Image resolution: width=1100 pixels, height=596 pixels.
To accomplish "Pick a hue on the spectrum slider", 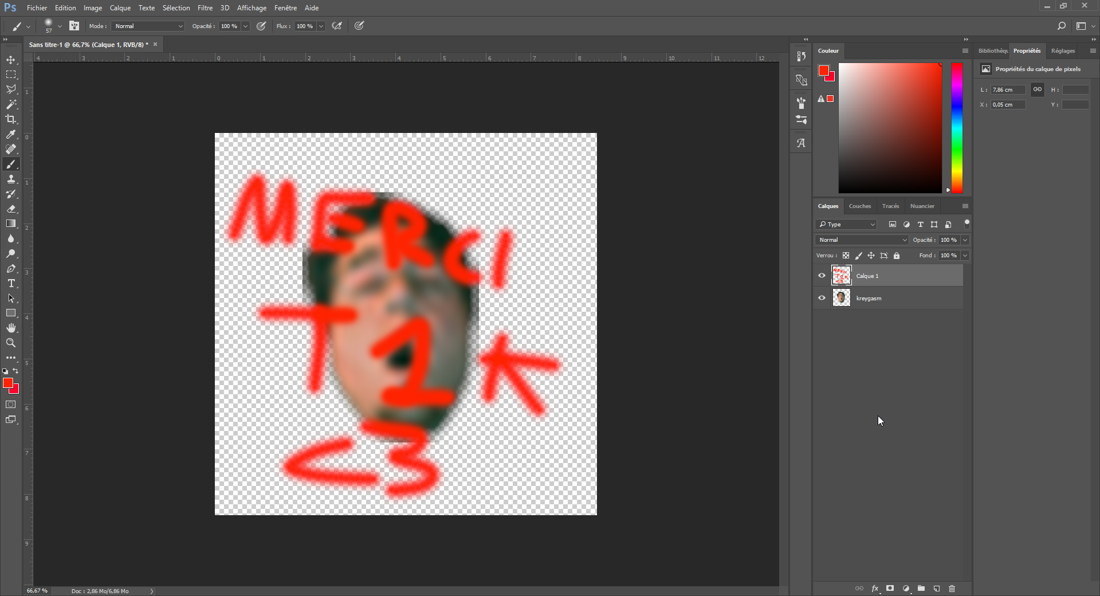I will [957, 128].
